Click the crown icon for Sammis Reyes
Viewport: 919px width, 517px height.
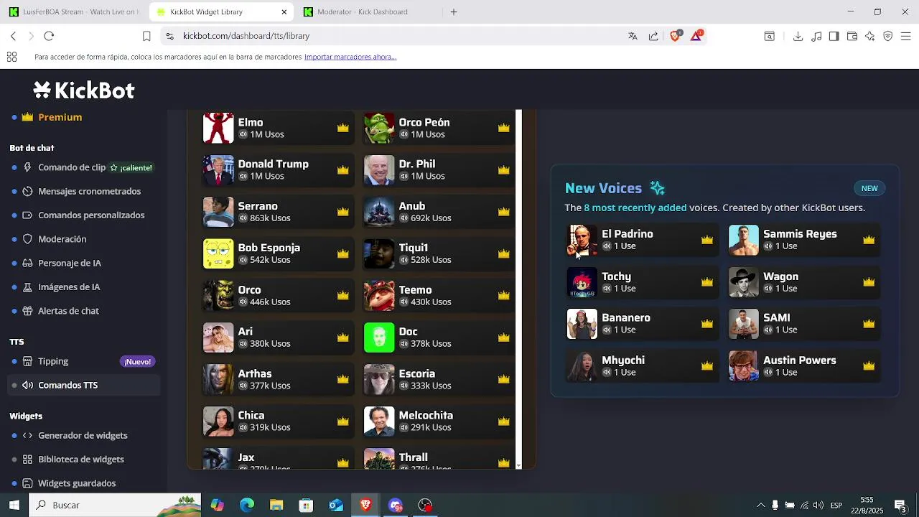(x=869, y=240)
